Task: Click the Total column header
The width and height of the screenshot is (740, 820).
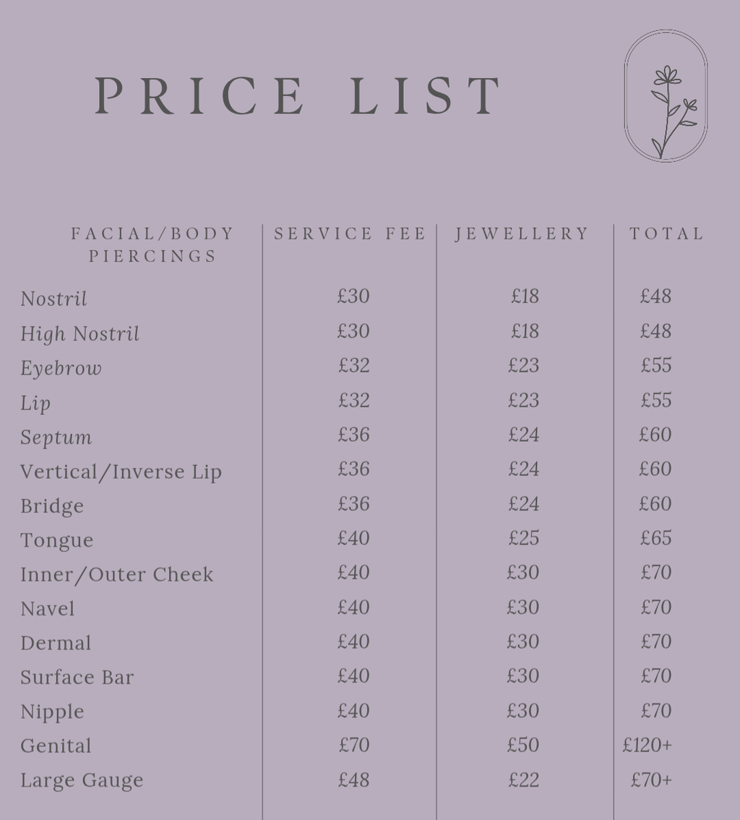Action: tap(666, 234)
